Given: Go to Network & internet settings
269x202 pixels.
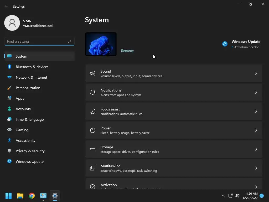Looking at the screenshot, I should point(39,77).
